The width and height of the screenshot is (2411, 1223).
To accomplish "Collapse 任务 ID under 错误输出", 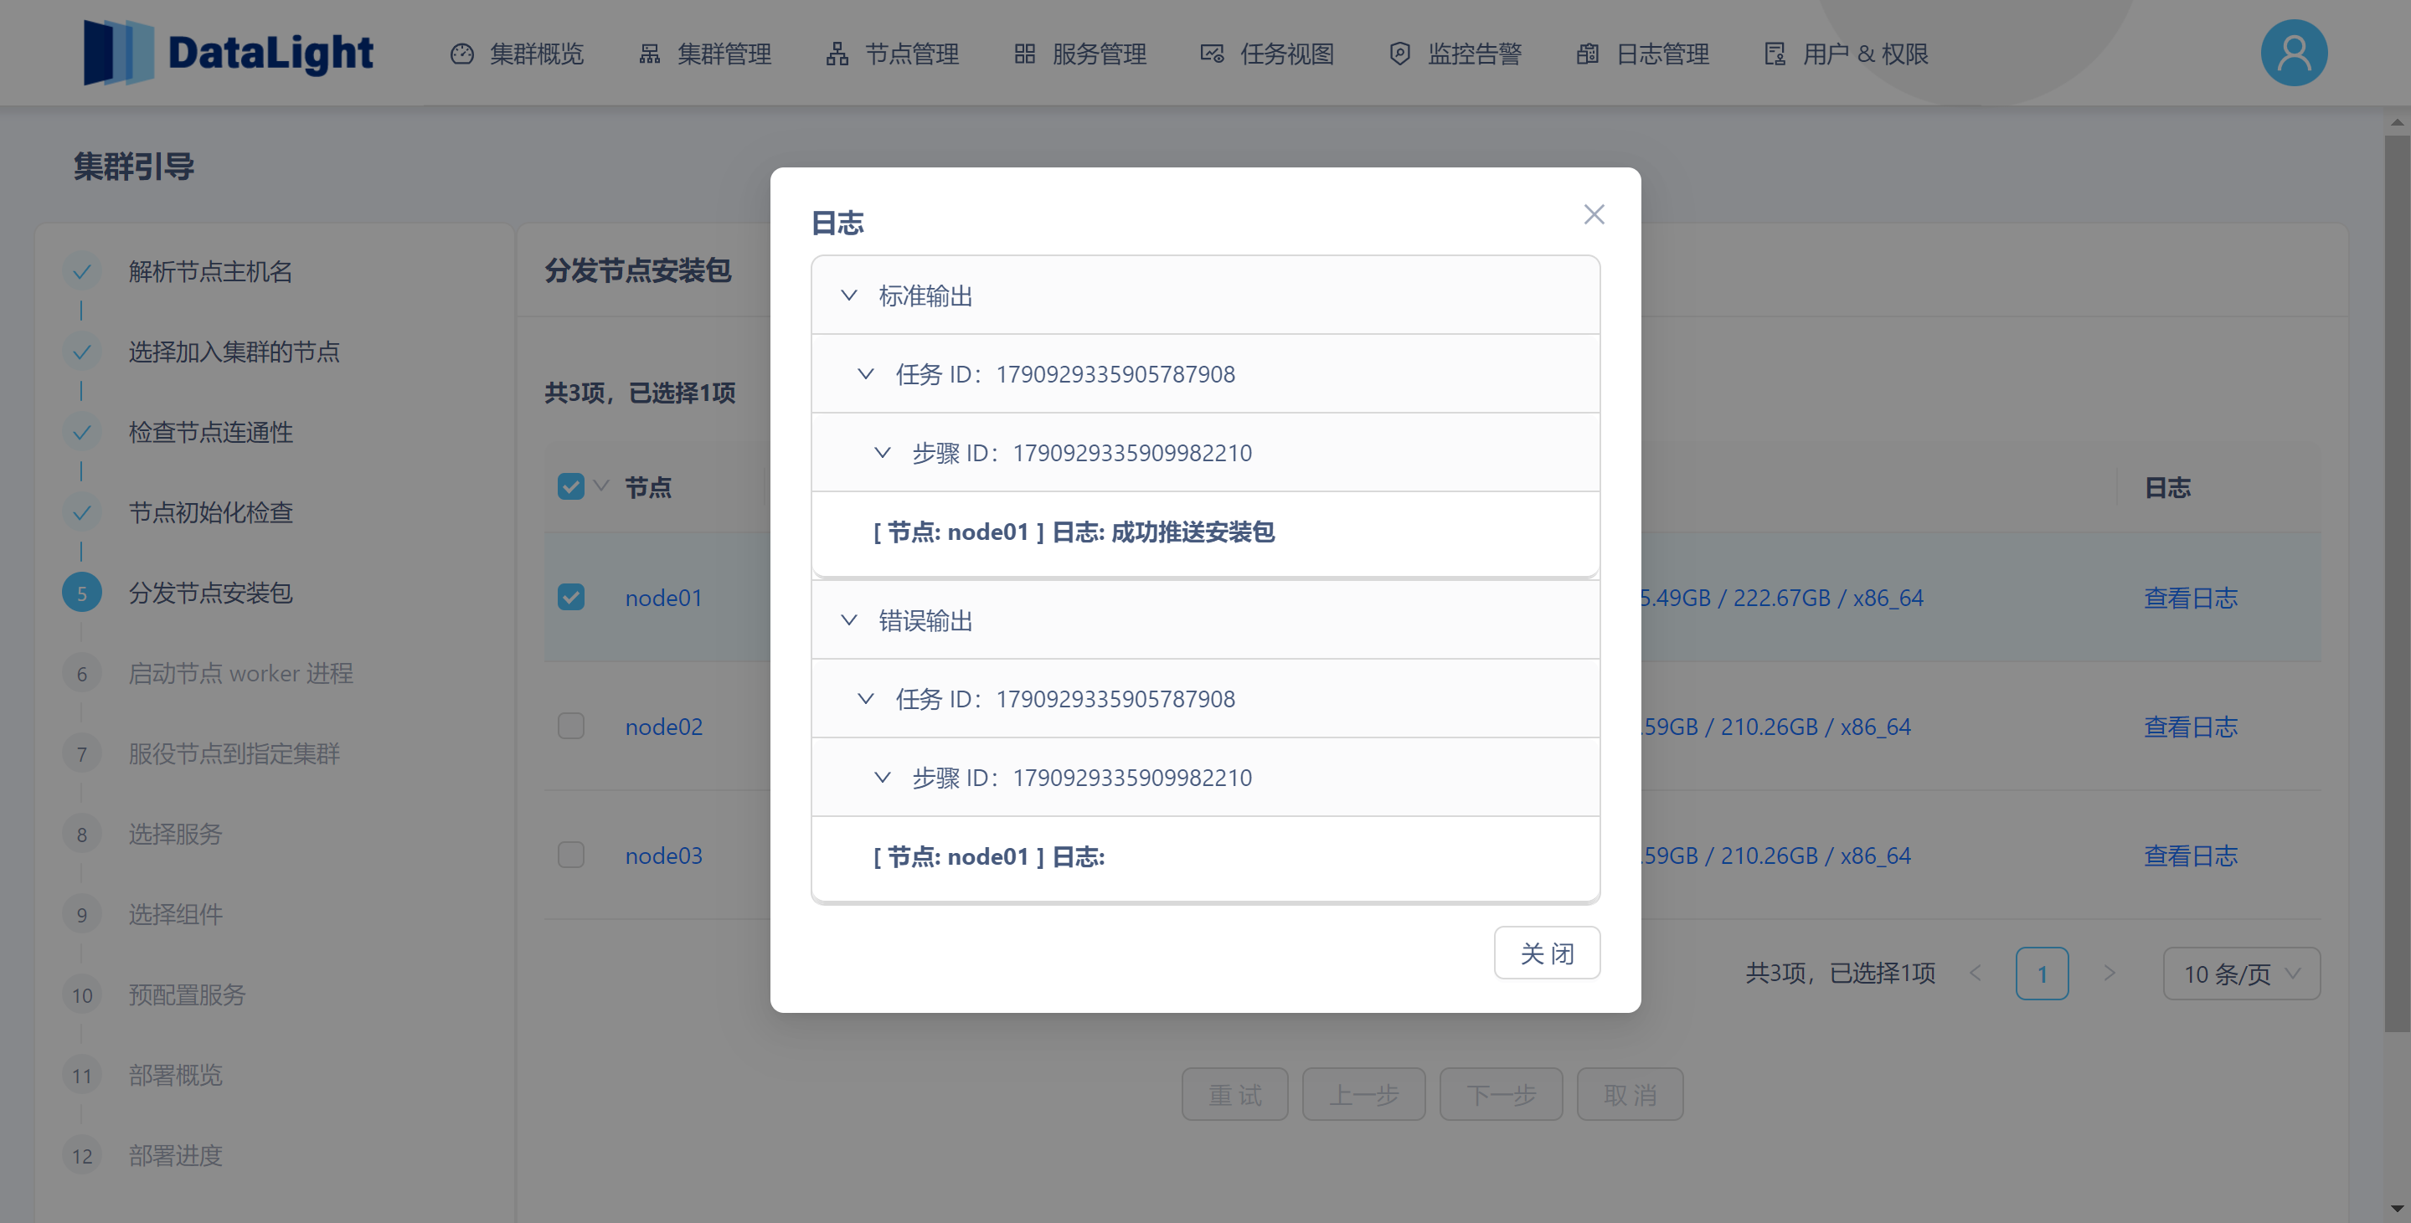I will click(1206, 699).
